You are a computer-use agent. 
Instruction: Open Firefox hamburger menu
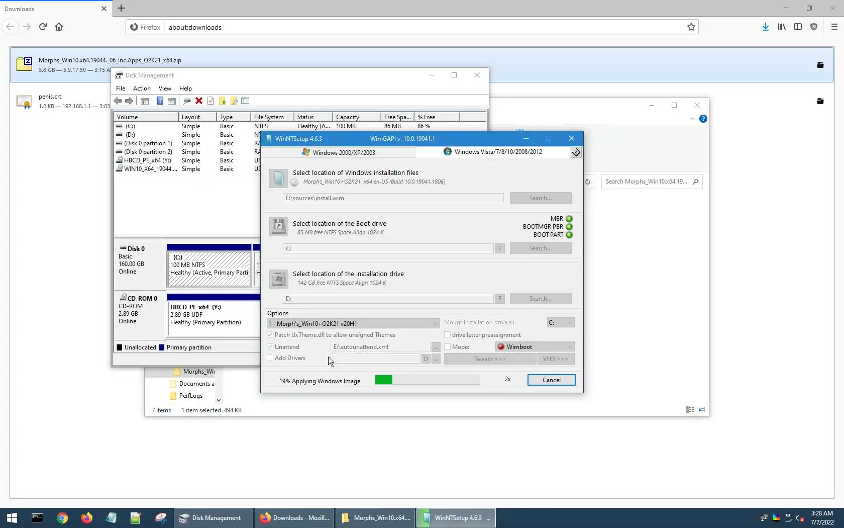click(834, 27)
